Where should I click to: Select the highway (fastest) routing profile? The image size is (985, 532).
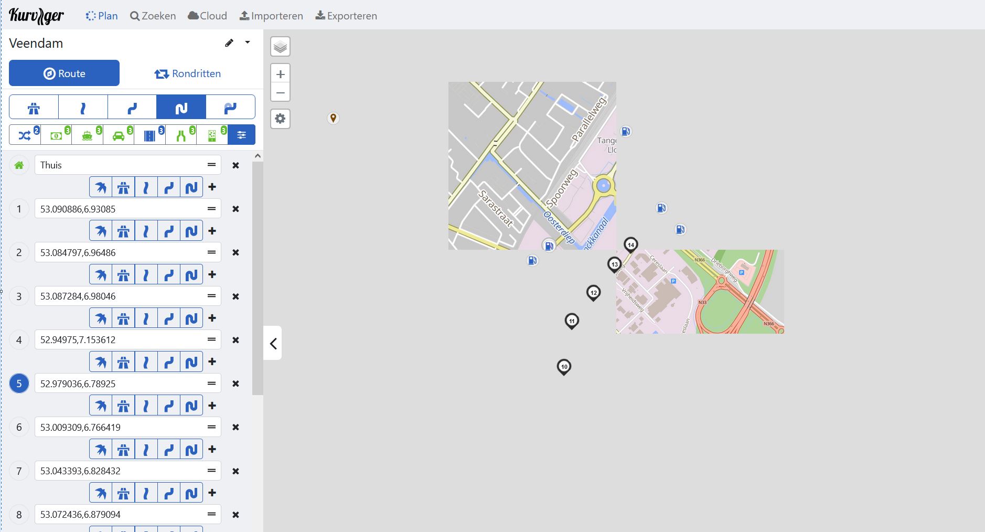click(x=34, y=108)
